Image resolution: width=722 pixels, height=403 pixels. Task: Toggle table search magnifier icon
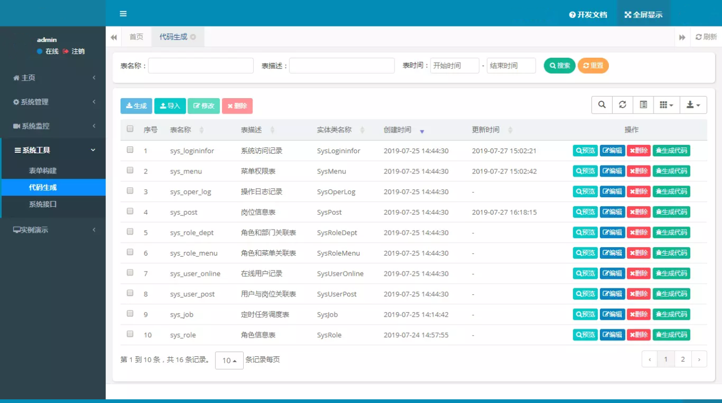[602, 105]
